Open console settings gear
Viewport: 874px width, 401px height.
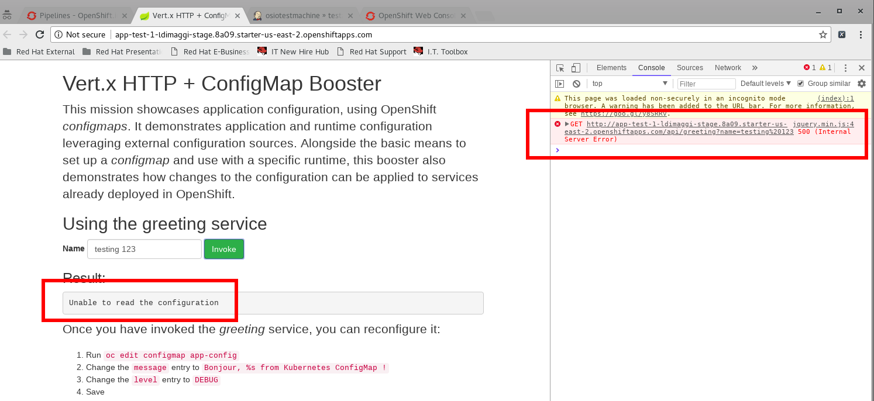click(862, 84)
